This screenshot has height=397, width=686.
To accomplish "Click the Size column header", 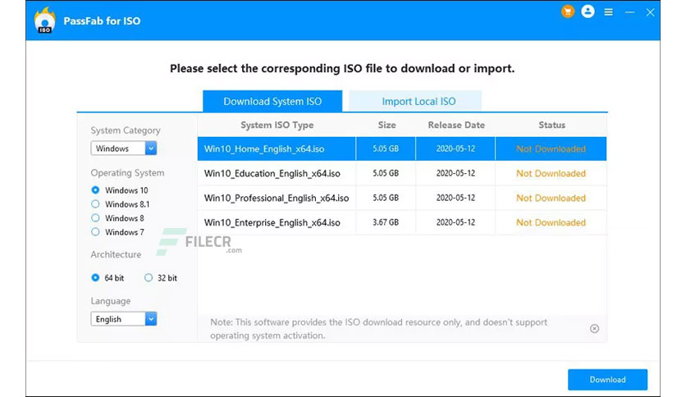I will click(x=386, y=125).
